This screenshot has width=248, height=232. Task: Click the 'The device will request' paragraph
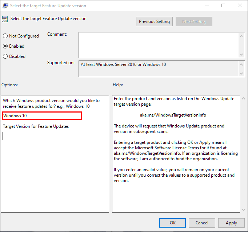(x=169, y=129)
